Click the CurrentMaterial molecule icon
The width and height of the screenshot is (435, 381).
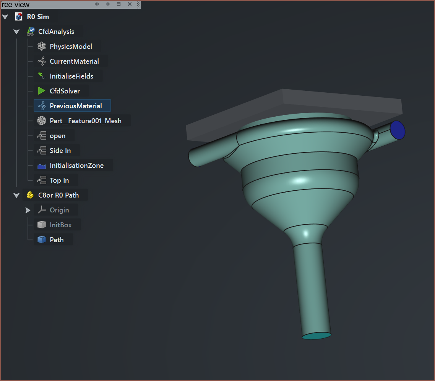[42, 61]
